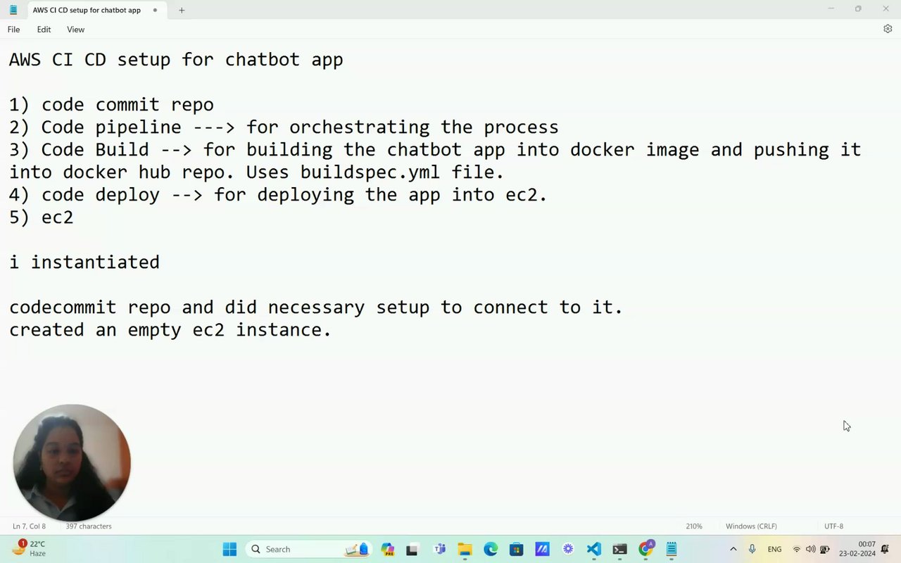Click the ENG language indicator

pyautogui.click(x=774, y=549)
